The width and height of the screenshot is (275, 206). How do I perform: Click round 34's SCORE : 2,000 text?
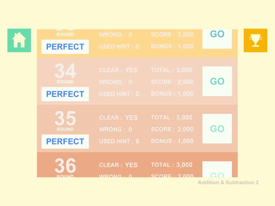[172, 82]
